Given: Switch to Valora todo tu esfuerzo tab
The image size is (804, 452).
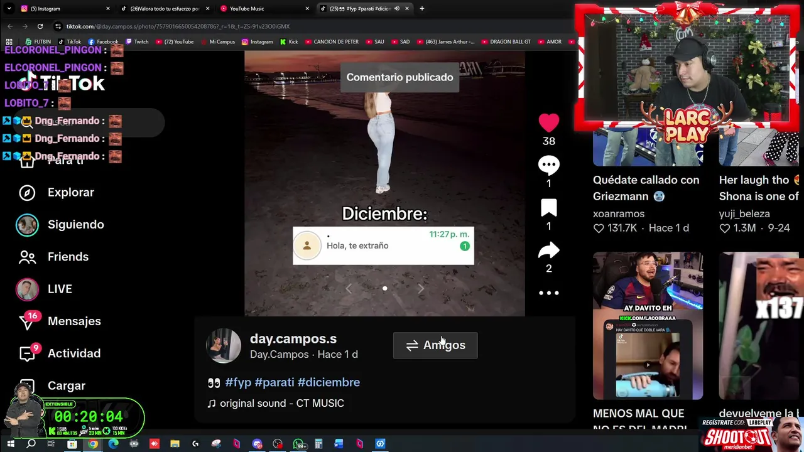Looking at the screenshot, I should (165, 8).
